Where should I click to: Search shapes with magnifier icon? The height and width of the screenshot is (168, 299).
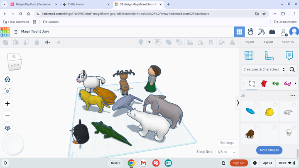pos(292,70)
